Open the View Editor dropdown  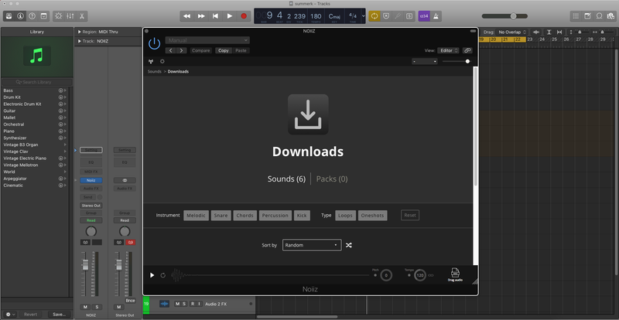tap(448, 50)
